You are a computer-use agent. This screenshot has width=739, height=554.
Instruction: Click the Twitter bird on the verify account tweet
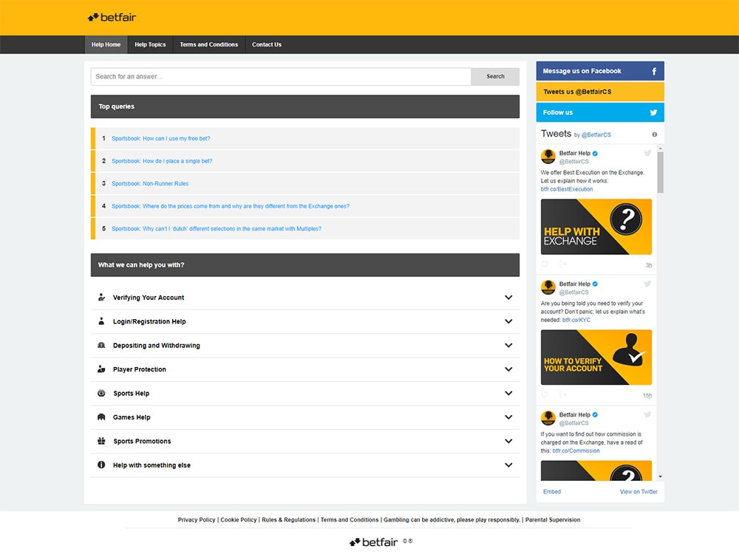[x=647, y=284]
